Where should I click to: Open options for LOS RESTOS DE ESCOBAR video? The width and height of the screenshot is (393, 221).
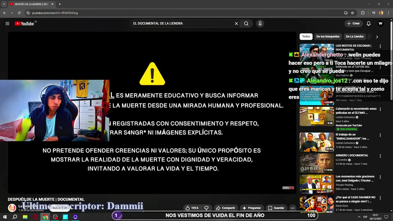tap(380, 46)
